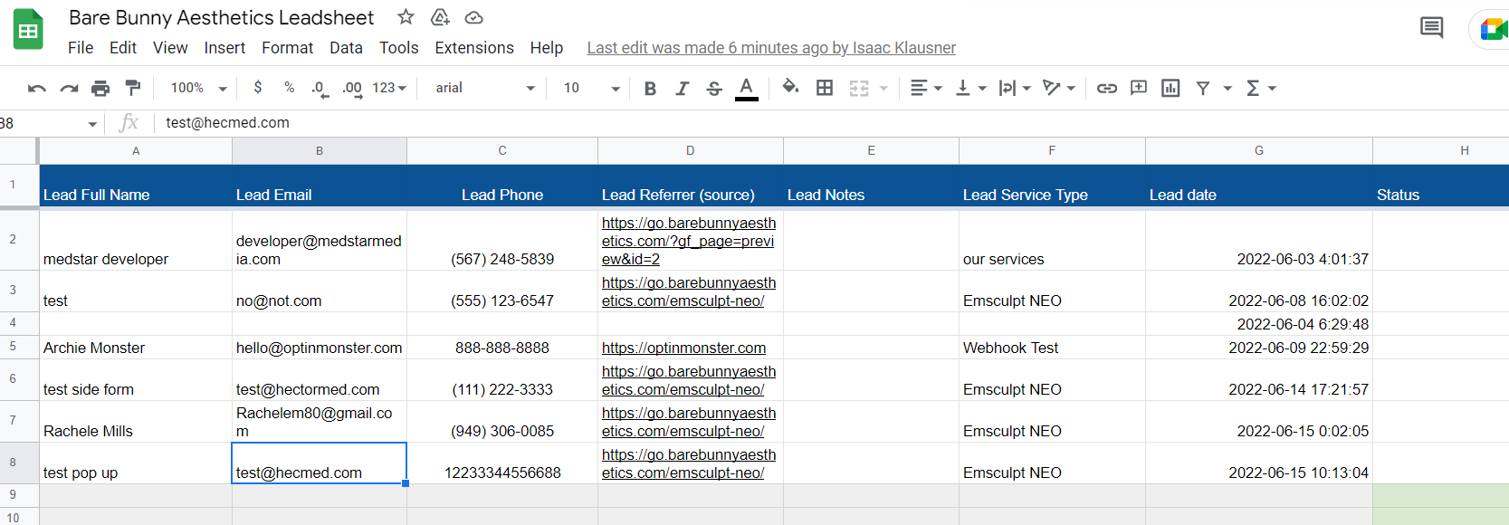Select the Paint format roller icon
1509x525 pixels.
(133, 88)
